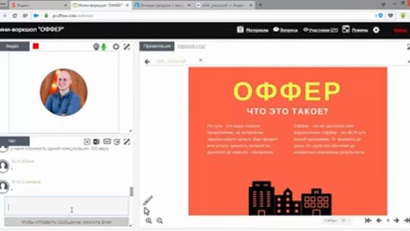Open the Materials clipboard icon in header
410x231 pixels.
tap(240, 30)
